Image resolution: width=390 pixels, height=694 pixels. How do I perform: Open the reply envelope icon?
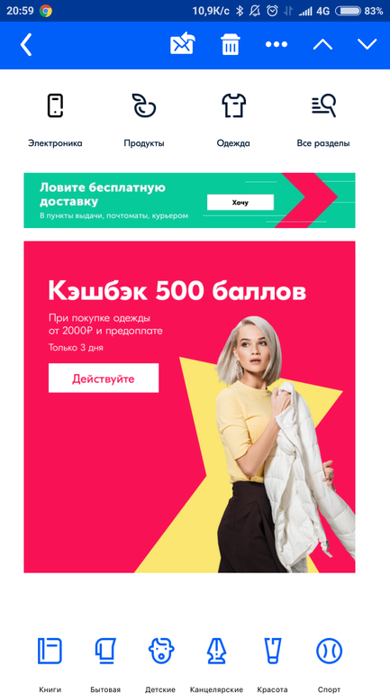coord(183,43)
